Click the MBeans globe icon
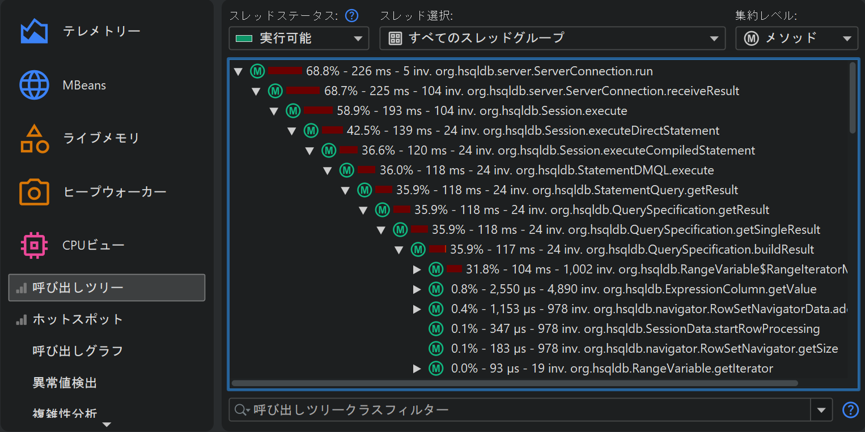The image size is (865, 432). click(x=34, y=85)
